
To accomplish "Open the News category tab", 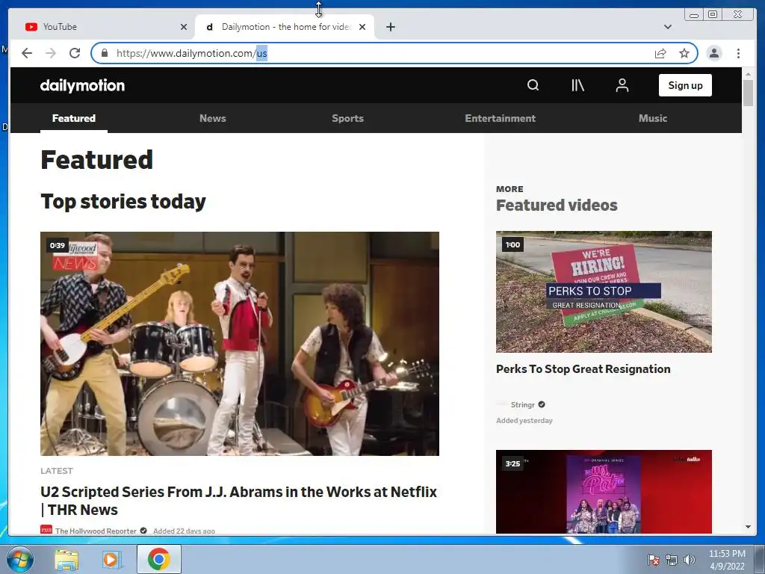I will [x=213, y=118].
